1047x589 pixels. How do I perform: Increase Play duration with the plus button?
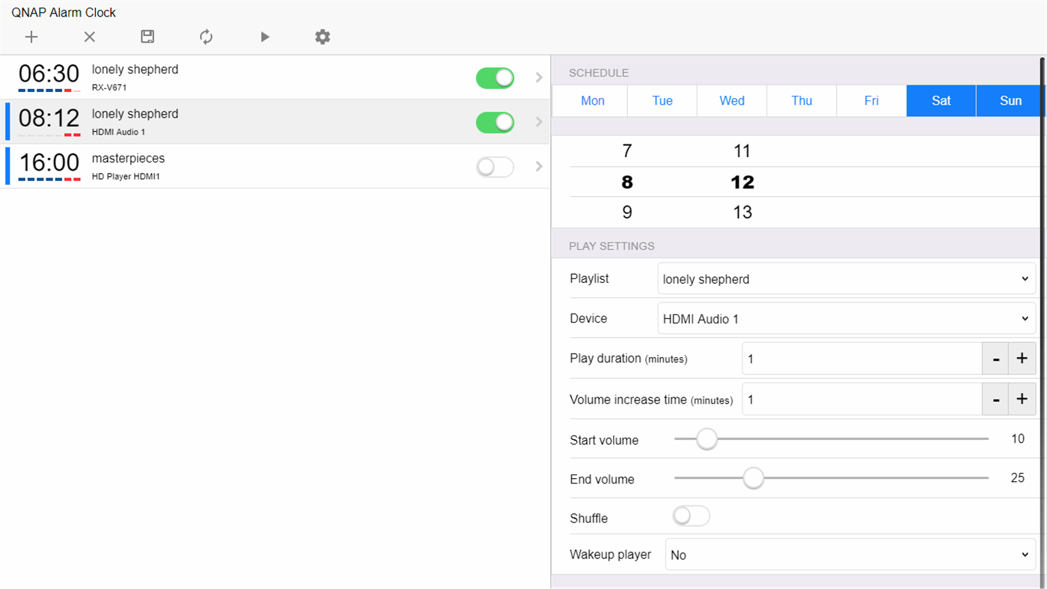[x=1022, y=358]
